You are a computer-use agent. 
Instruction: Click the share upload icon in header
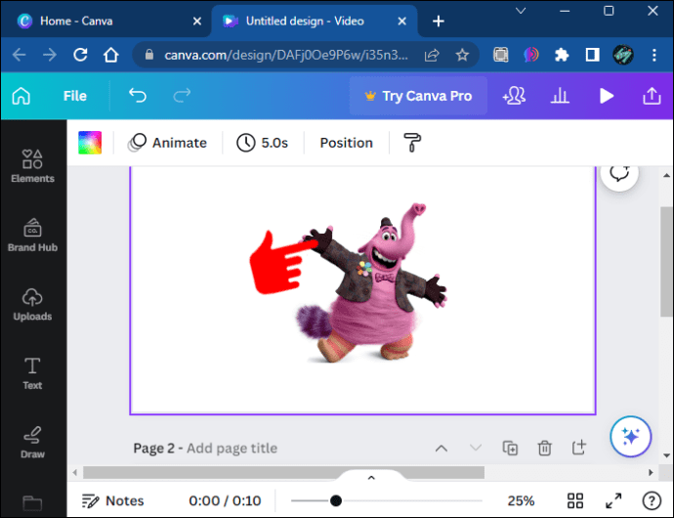pos(652,96)
